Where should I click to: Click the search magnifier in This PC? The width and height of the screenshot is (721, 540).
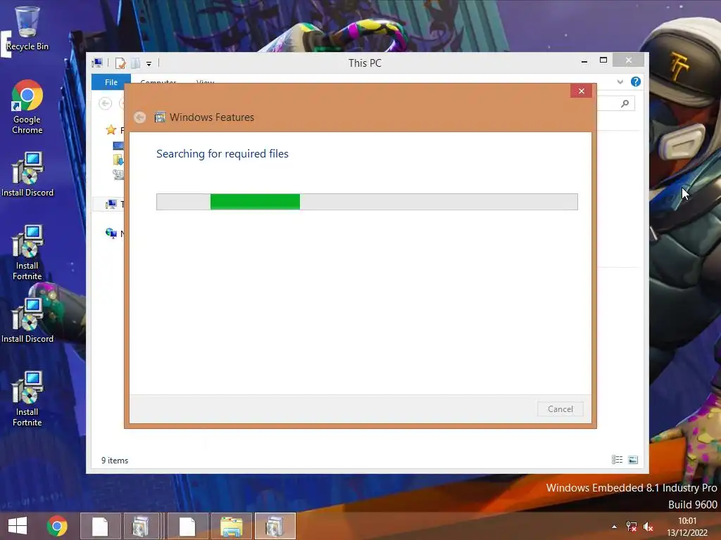coord(625,104)
